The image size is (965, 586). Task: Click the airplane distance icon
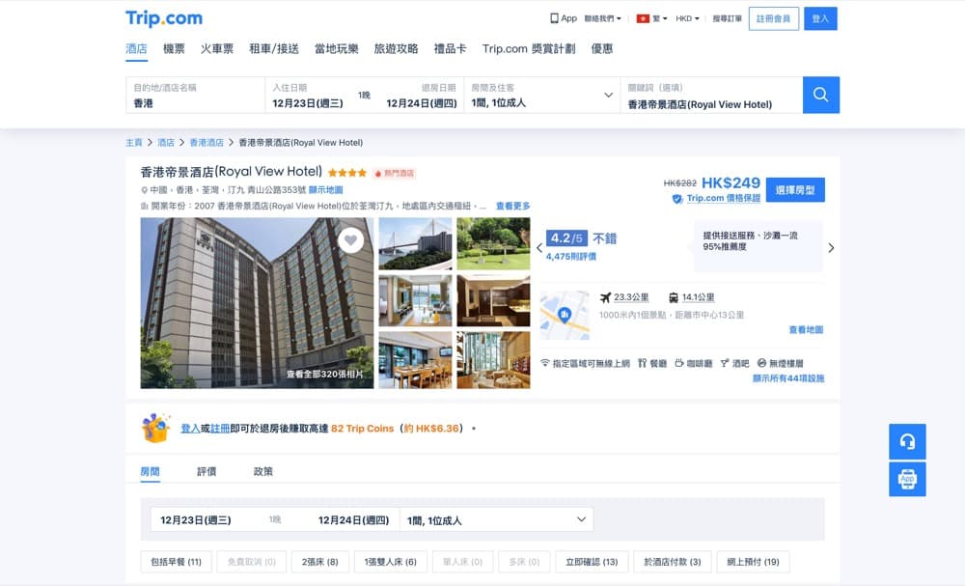click(x=606, y=297)
